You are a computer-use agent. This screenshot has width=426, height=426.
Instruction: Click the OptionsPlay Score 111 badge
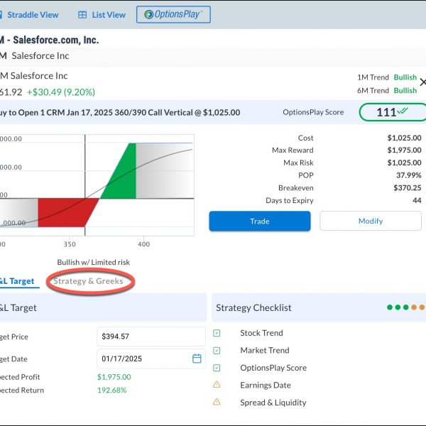393,112
